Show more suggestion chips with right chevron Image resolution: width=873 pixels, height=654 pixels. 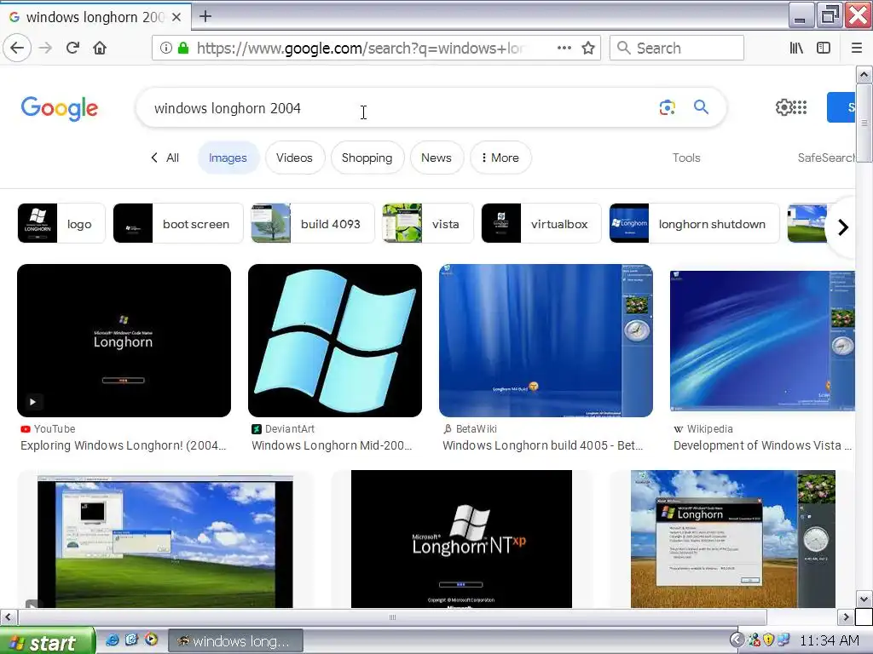[843, 227]
